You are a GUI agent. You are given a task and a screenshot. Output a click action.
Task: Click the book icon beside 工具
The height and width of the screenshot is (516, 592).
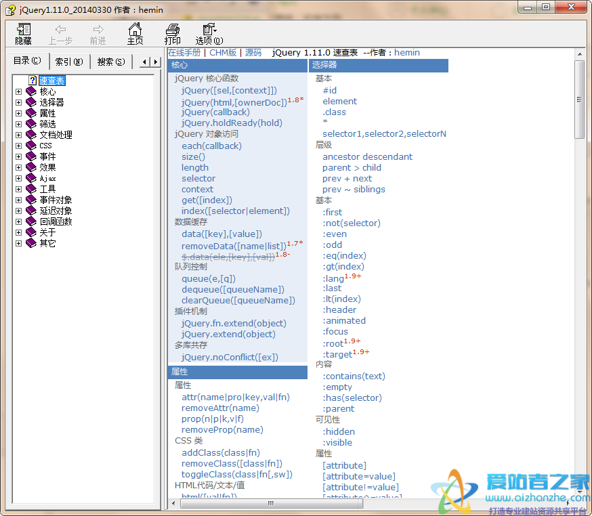tap(31, 189)
